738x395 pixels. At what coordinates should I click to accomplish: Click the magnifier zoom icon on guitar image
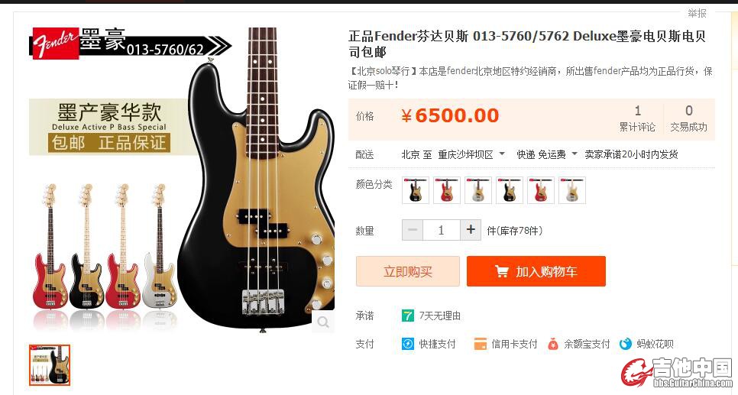[x=323, y=322]
